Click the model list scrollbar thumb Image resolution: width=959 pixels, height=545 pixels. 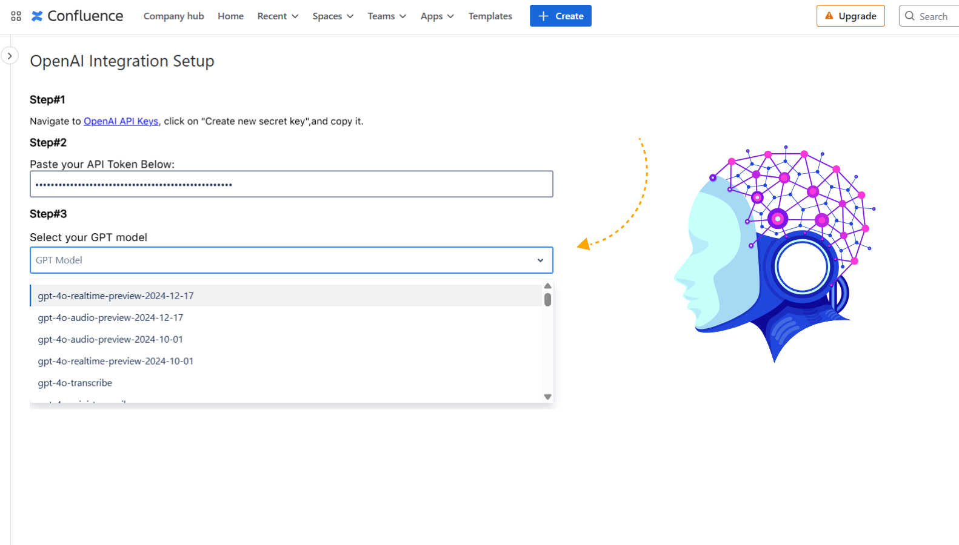547,300
